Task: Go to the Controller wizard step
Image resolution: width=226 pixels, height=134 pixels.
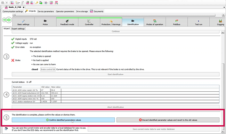Action: pos(89,22)
